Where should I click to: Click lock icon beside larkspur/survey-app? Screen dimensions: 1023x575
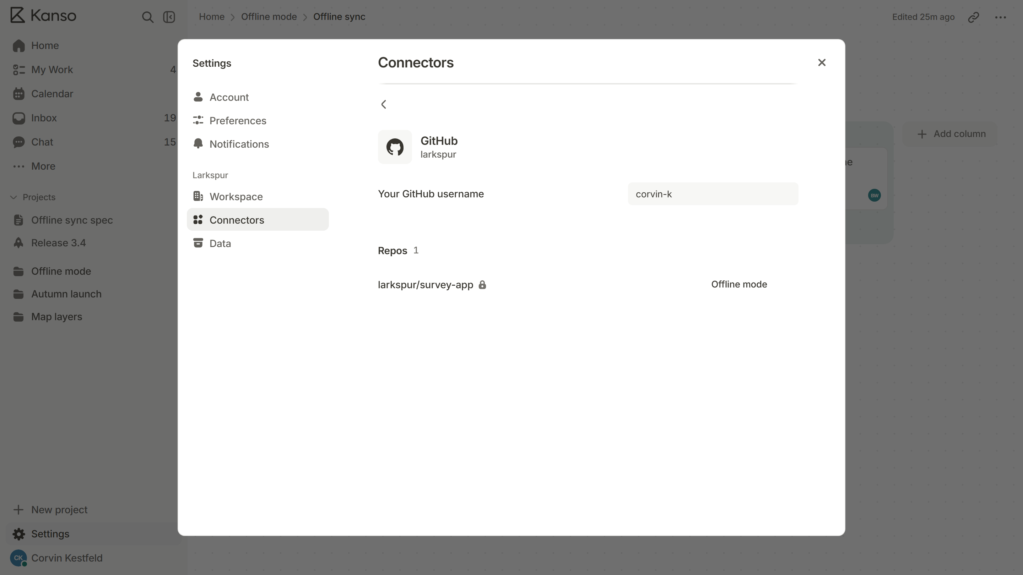[x=482, y=285]
